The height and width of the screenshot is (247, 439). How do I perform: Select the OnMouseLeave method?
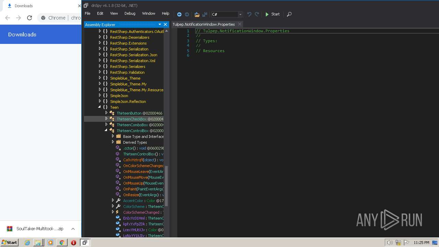point(136,172)
